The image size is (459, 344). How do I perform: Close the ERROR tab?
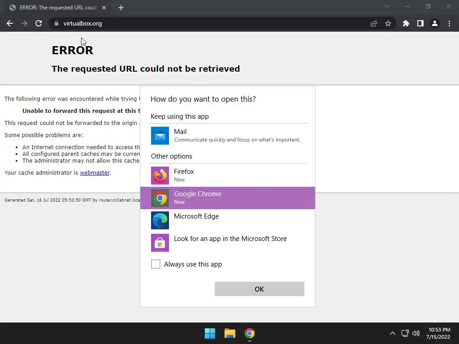pos(104,8)
